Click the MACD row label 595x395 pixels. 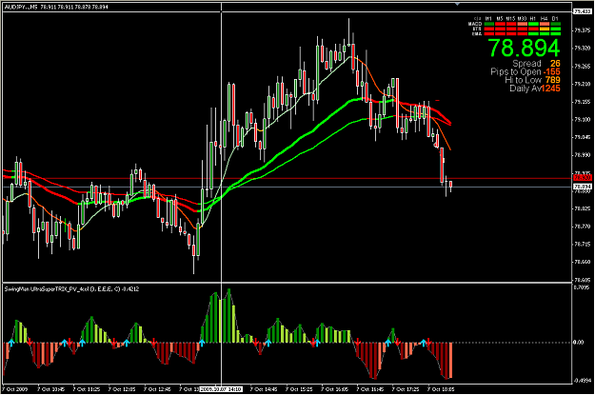coord(475,24)
